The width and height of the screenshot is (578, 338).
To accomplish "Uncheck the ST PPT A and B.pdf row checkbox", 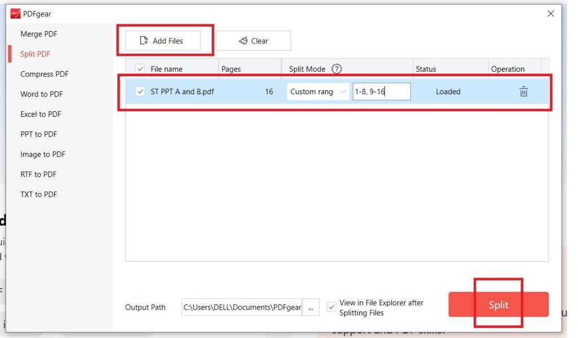I will (x=141, y=91).
